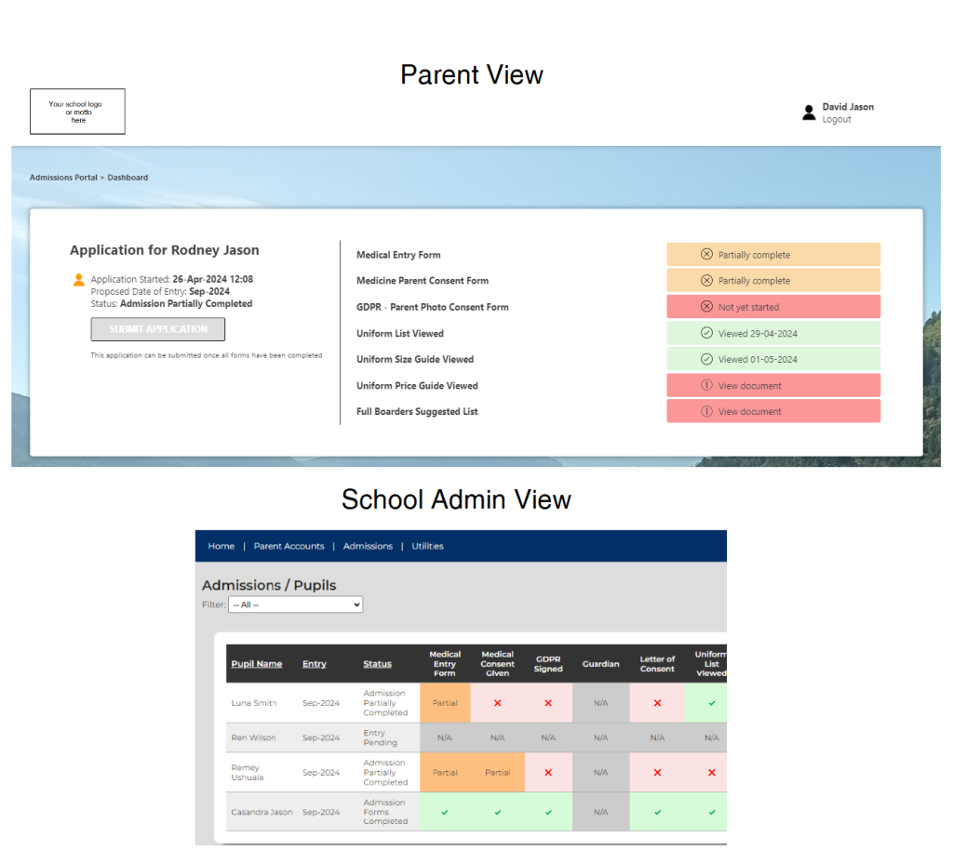Click the Logout link under David Jason
The height and width of the screenshot is (864, 953).
point(837,119)
